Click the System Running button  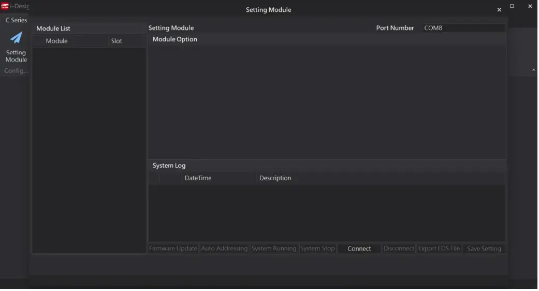273,249
